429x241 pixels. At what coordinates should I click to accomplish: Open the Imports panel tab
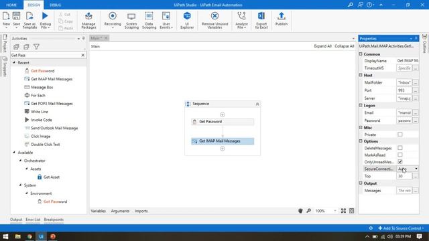tap(141, 211)
